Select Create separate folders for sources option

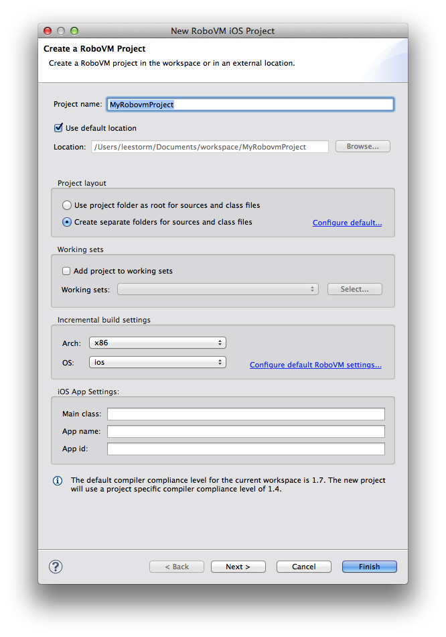tap(67, 222)
